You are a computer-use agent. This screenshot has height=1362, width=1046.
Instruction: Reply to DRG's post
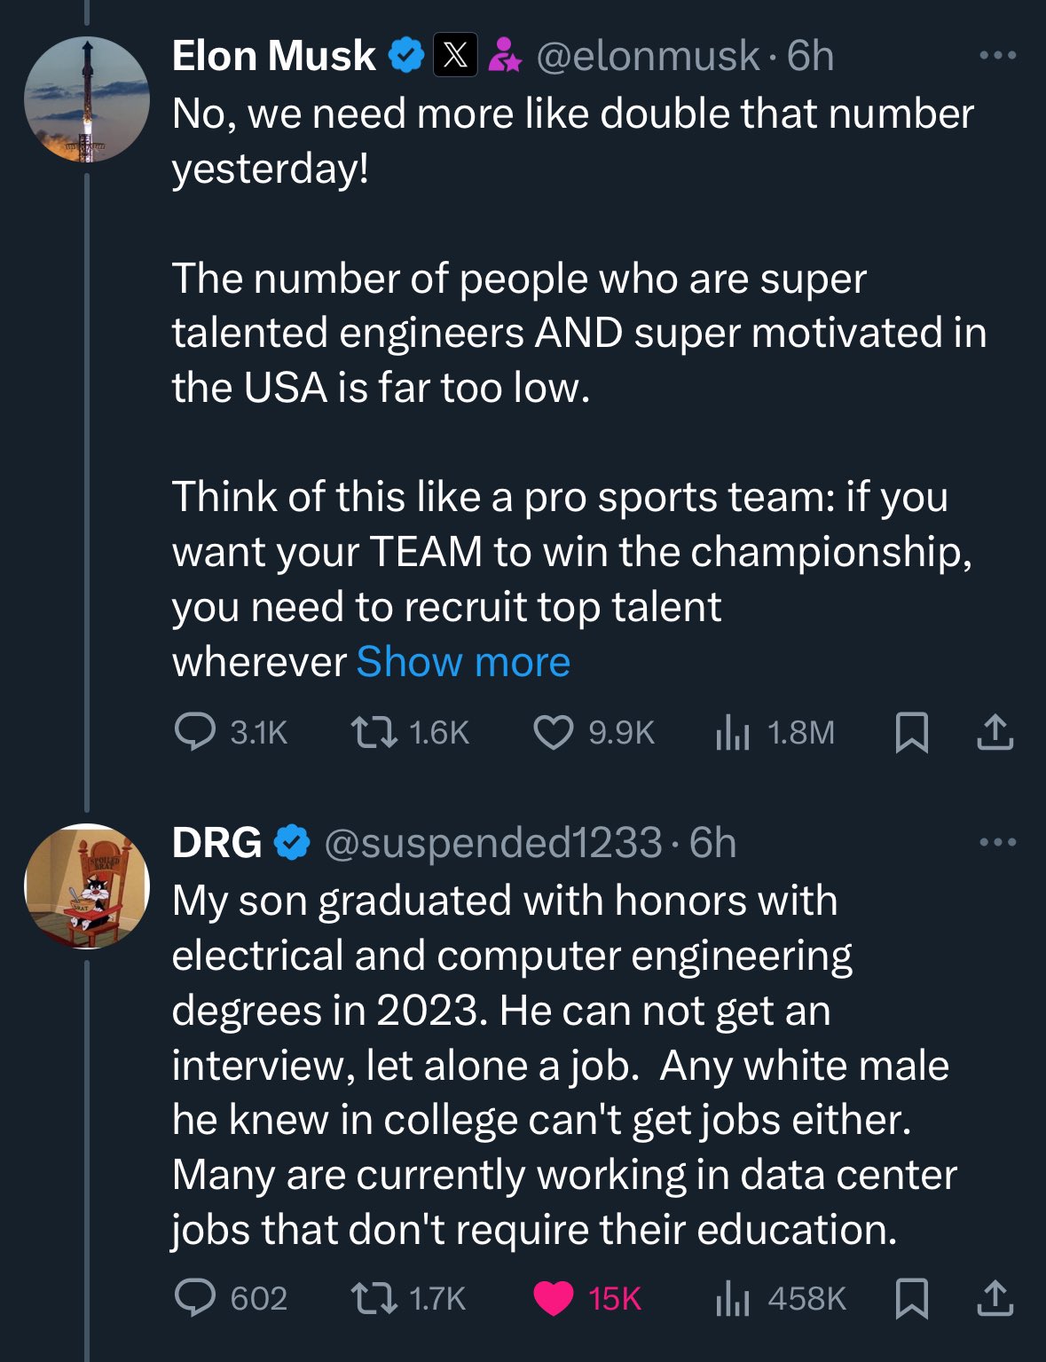pyautogui.click(x=195, y=1298)
